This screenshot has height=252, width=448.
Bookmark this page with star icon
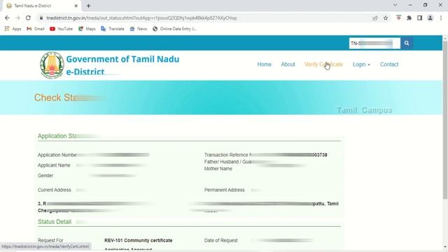(386, 18)
